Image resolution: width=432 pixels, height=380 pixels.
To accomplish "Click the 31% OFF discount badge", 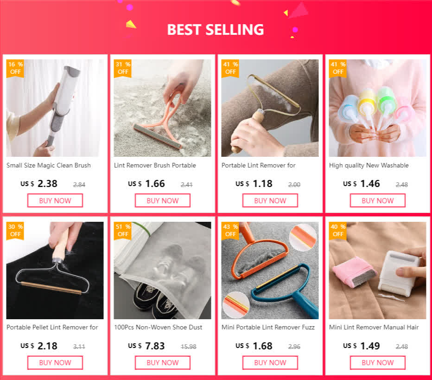I will point(123,68).
